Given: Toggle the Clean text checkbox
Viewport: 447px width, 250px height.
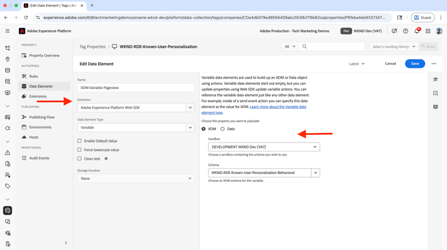Looking at the screenshot, I should (x=79, y=159).
